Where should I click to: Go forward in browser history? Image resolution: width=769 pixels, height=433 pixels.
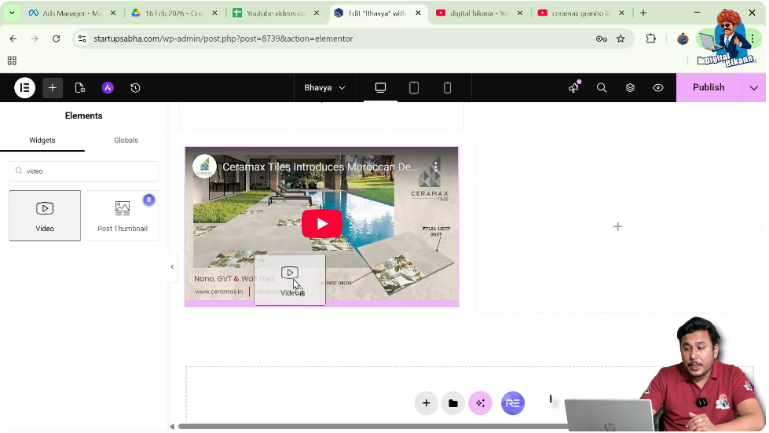(35, 39)
